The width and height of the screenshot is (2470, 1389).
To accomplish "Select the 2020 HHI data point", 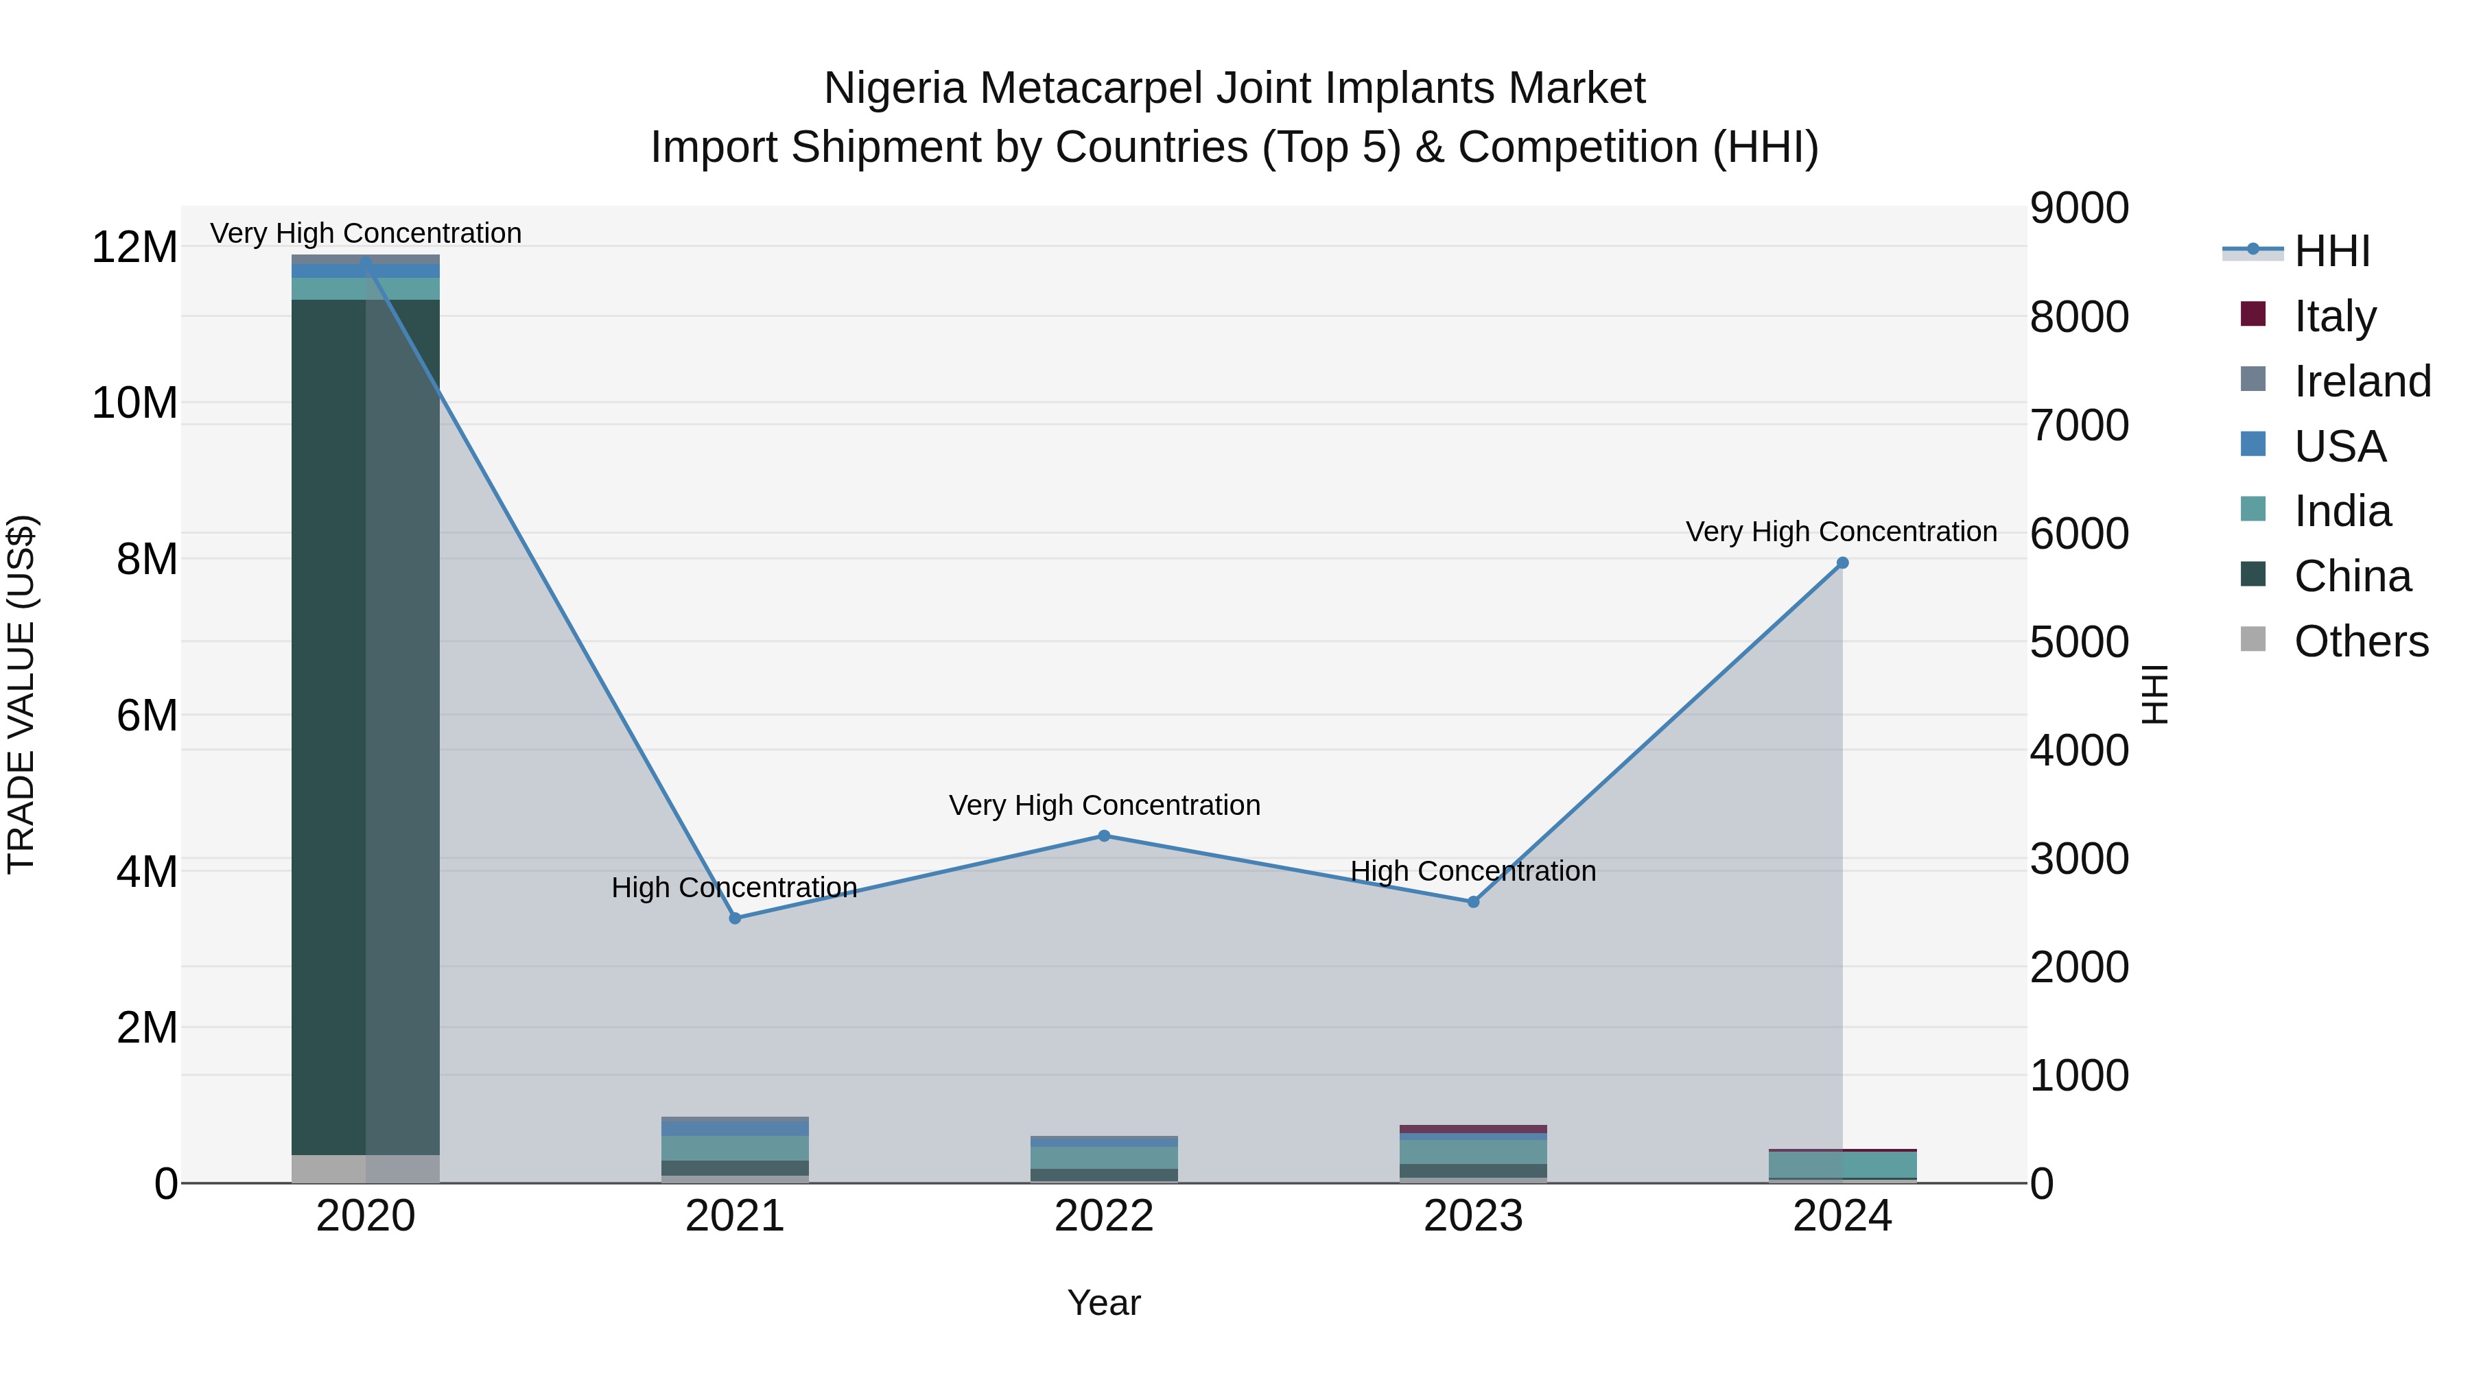I will tap(365, 262).
